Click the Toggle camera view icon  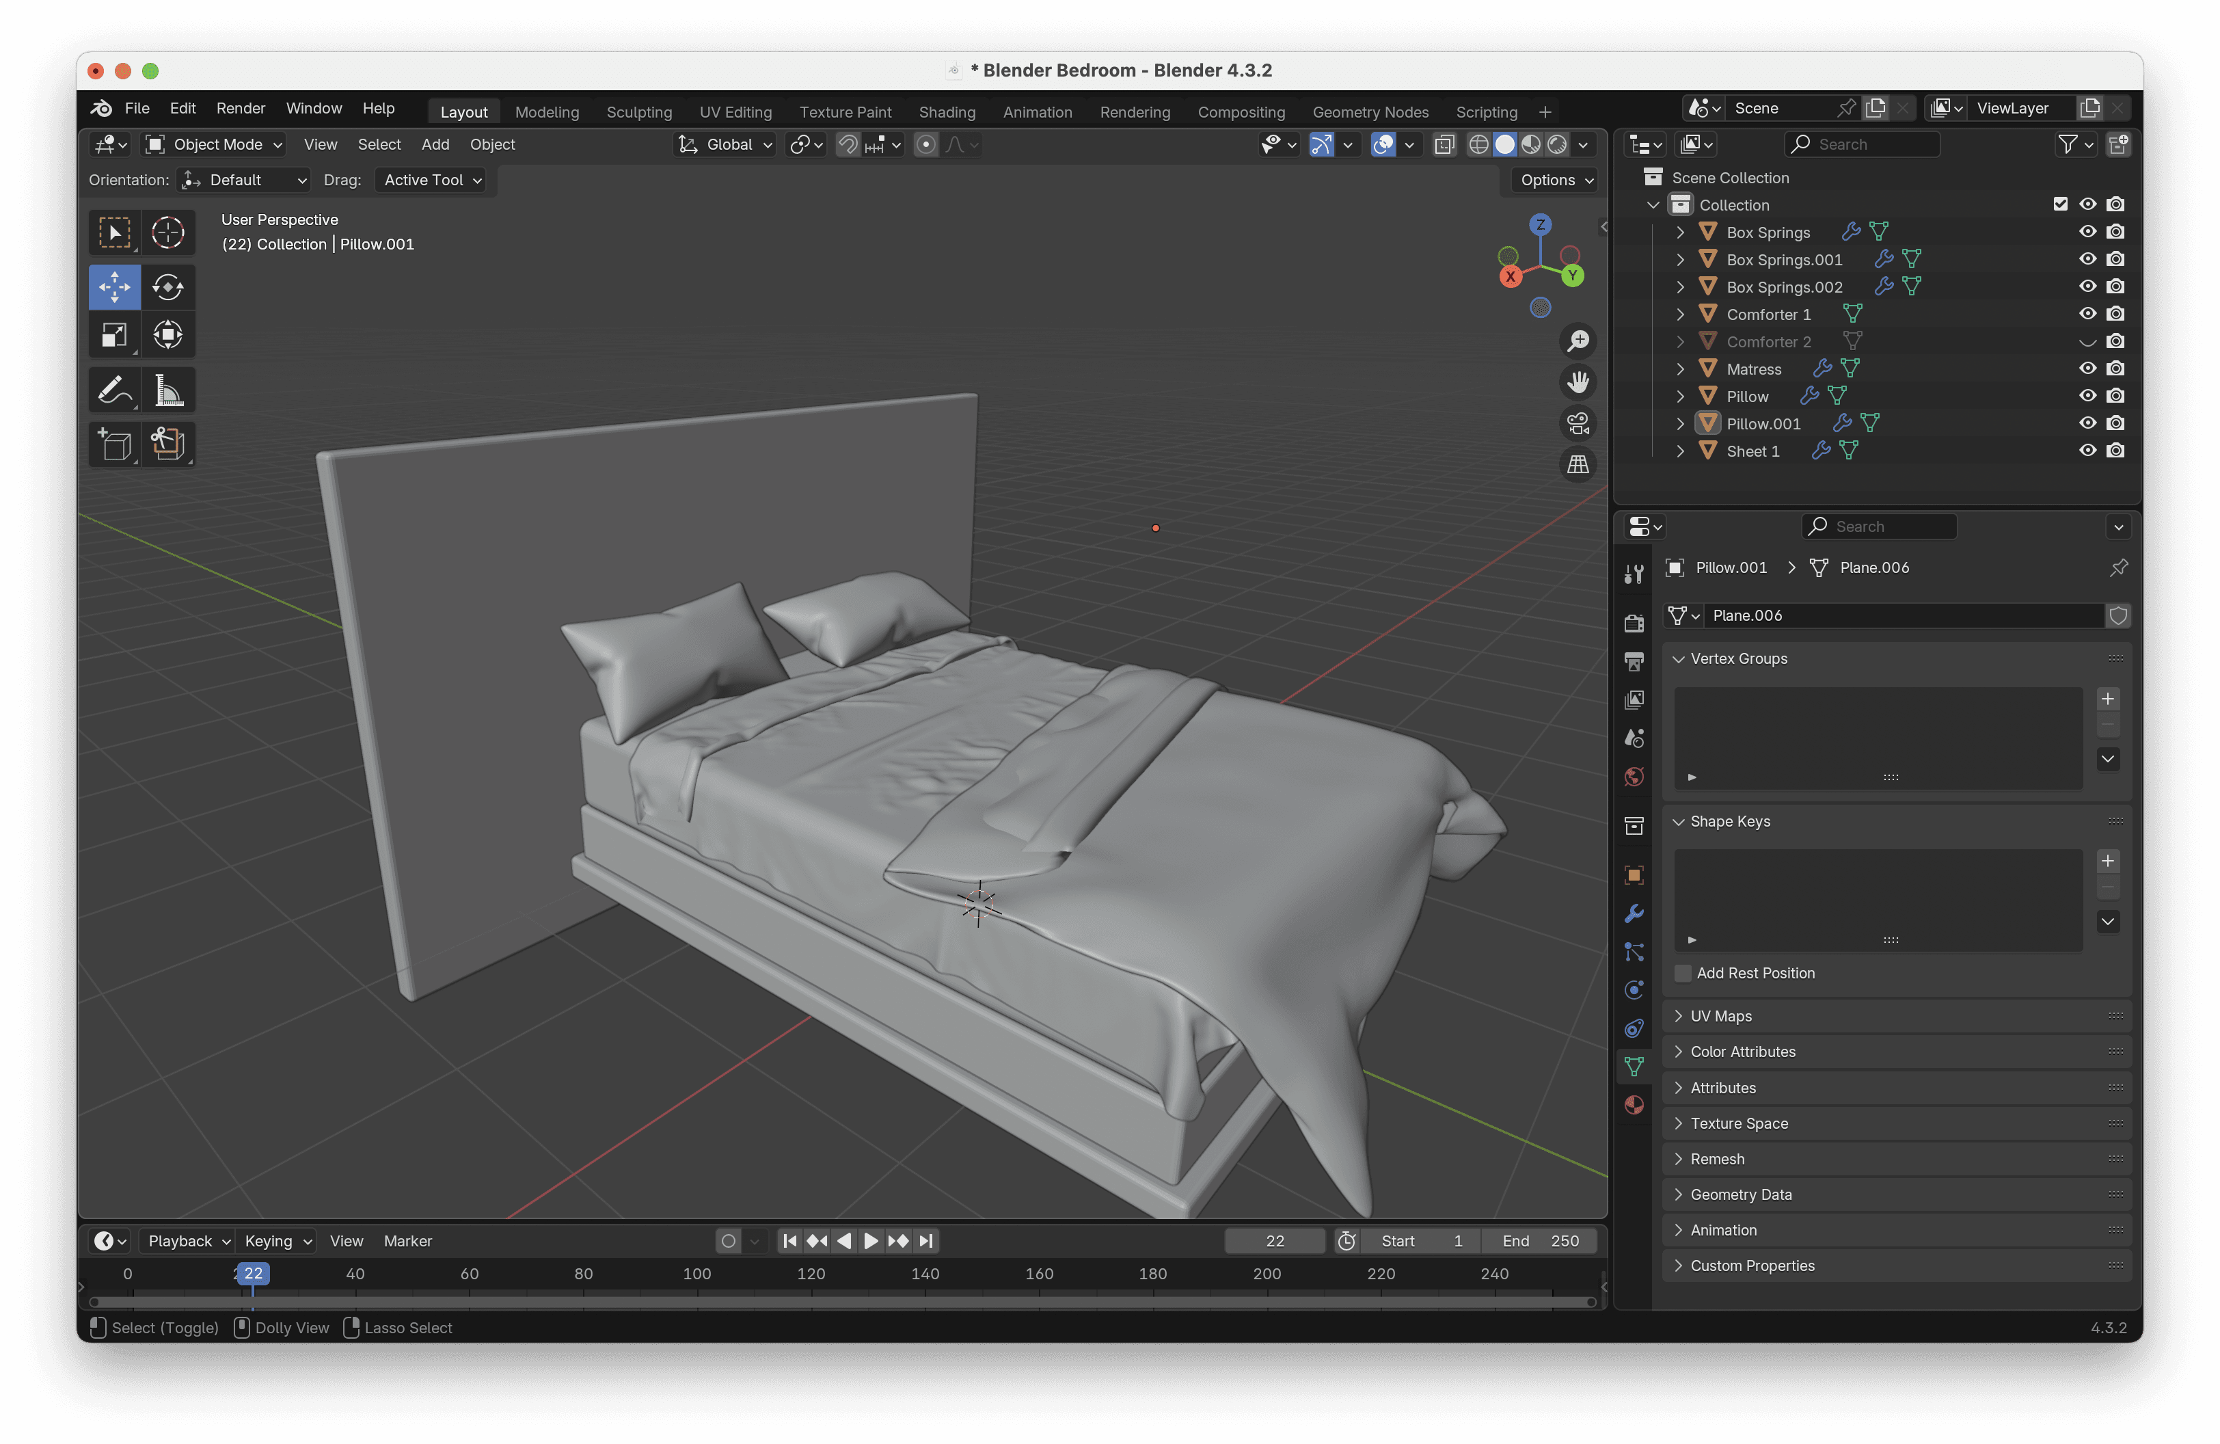(1578, 423)
